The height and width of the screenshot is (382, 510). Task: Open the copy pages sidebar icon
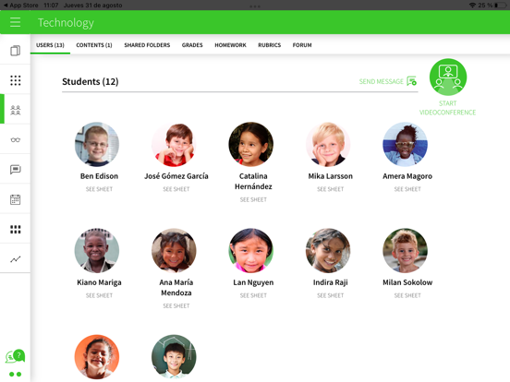pos(15,51)
